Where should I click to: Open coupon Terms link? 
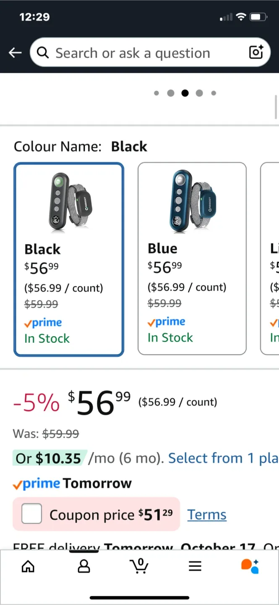[207, 515]
